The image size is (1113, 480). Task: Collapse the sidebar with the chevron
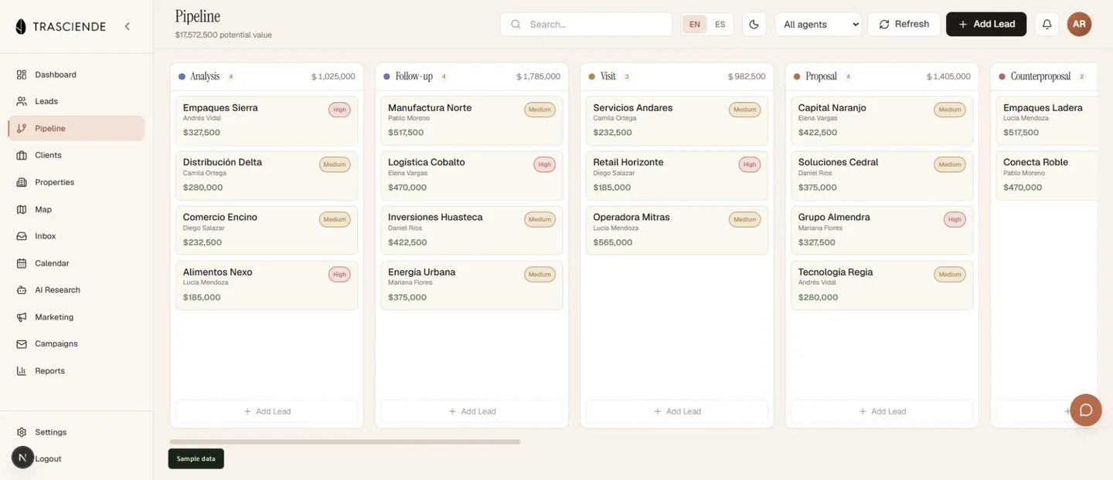[128, 26]
